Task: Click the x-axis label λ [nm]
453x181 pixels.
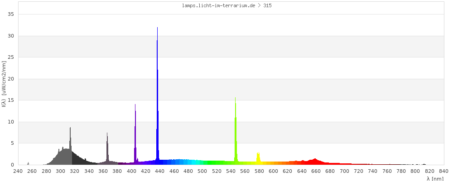Action: [435, 179]
